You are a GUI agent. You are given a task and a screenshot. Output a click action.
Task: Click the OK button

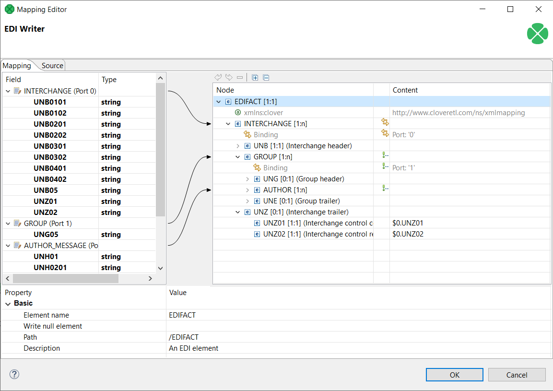click(x=454, y=375)
